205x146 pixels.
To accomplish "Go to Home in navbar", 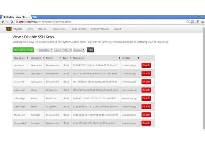I will (30, 29).
